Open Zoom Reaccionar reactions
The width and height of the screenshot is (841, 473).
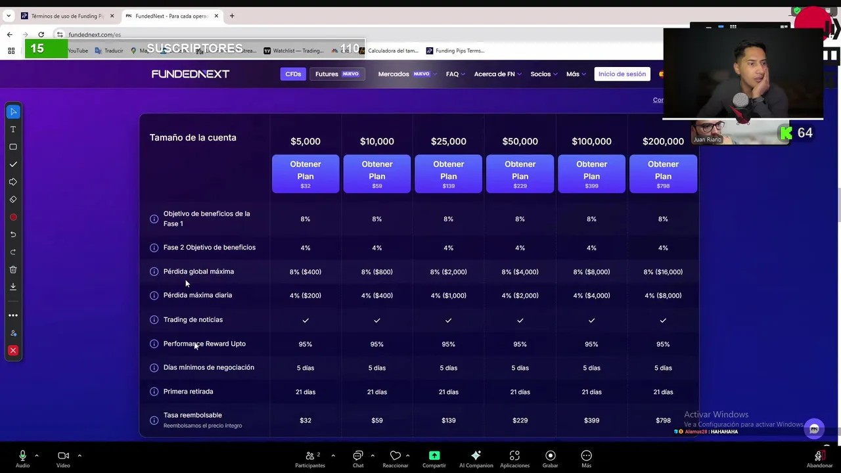click(x=395, y=459)
